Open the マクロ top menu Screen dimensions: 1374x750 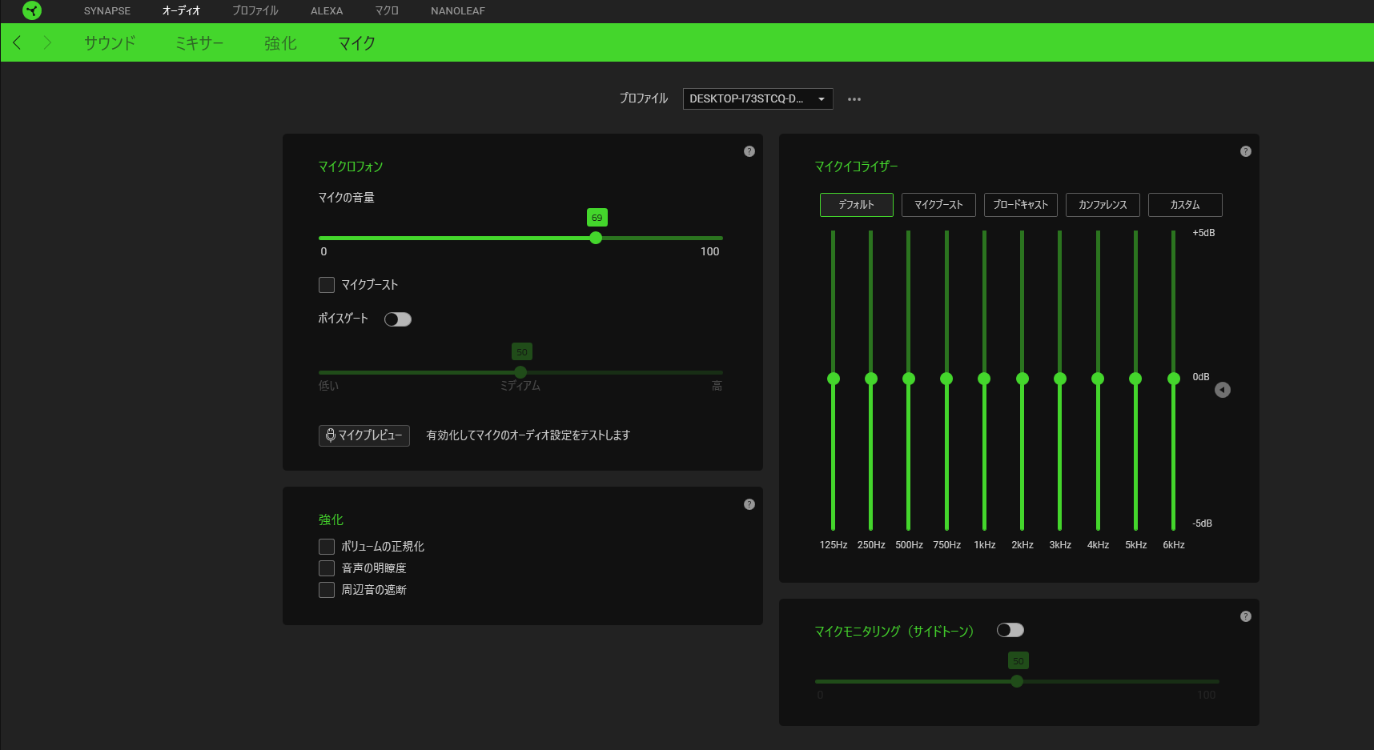tap(387, 11)
